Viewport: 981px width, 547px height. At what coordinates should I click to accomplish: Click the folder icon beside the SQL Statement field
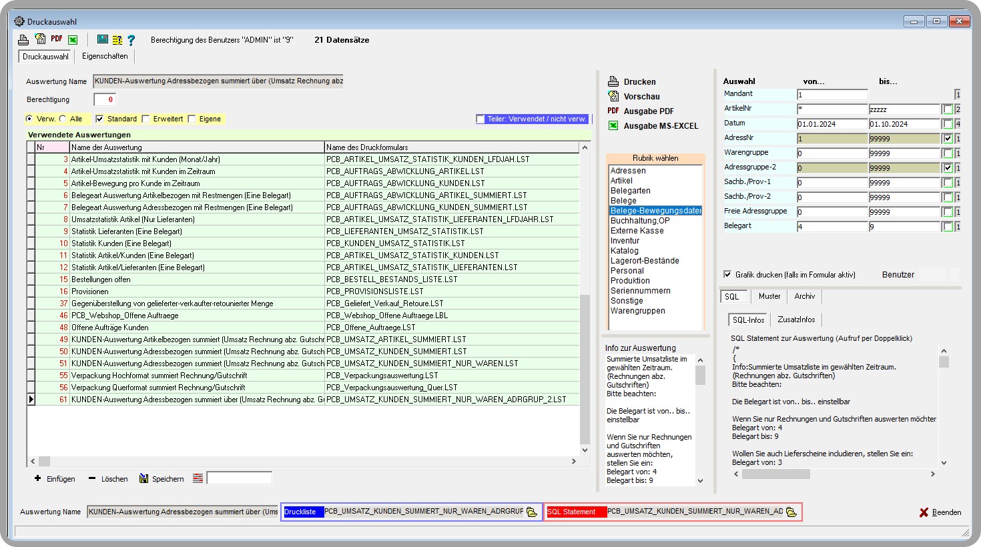(791, 512)
